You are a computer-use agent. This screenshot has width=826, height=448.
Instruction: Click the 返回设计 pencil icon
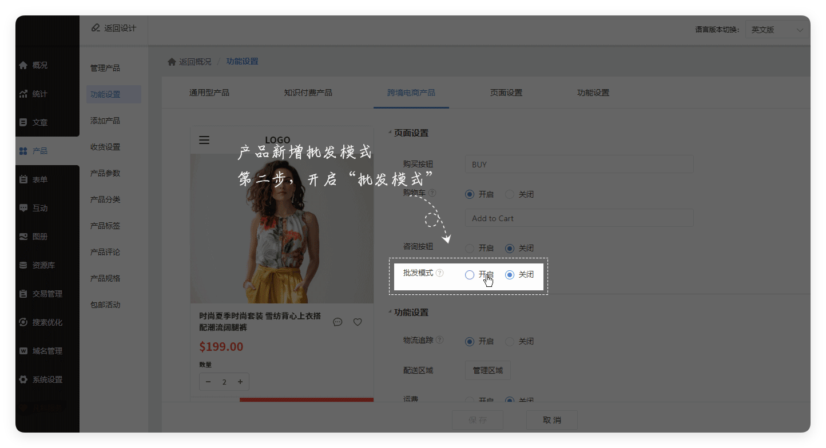[96, 28]
